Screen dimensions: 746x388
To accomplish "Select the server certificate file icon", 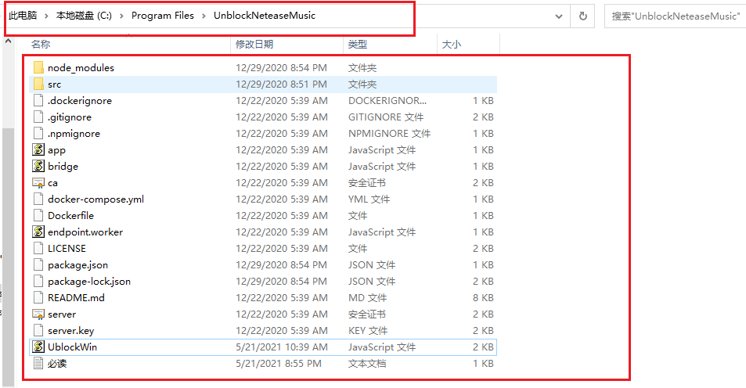I will pyautogui.click(x=38, y=314).
